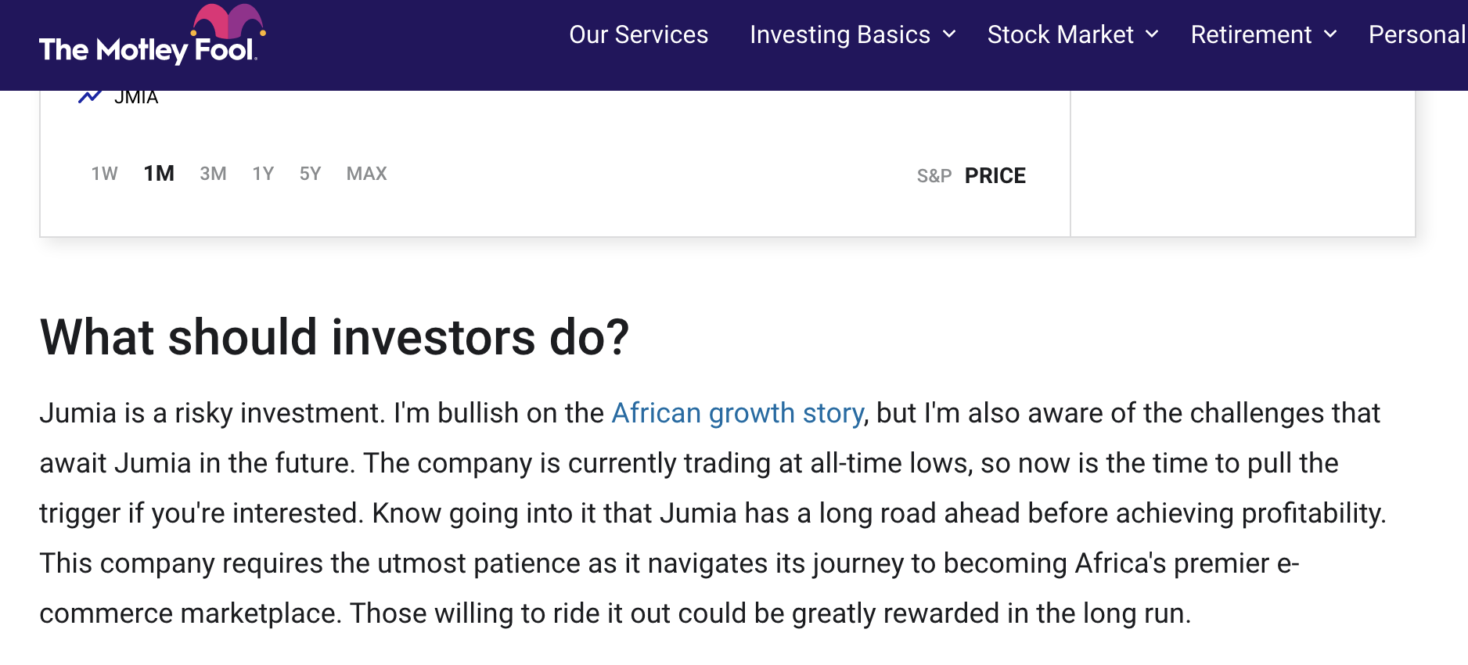Select the MAX chart range
This screenshot has height=665, width=1468.
(x=366, y=174)
